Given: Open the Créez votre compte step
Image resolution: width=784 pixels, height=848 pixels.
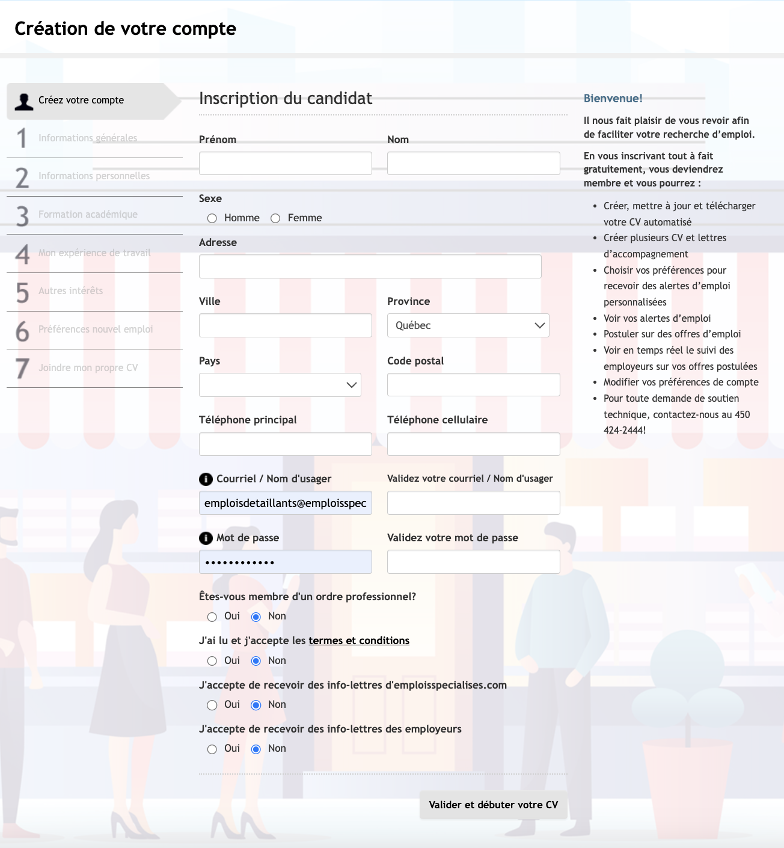Looking at the screenshot, I should 94,101.
